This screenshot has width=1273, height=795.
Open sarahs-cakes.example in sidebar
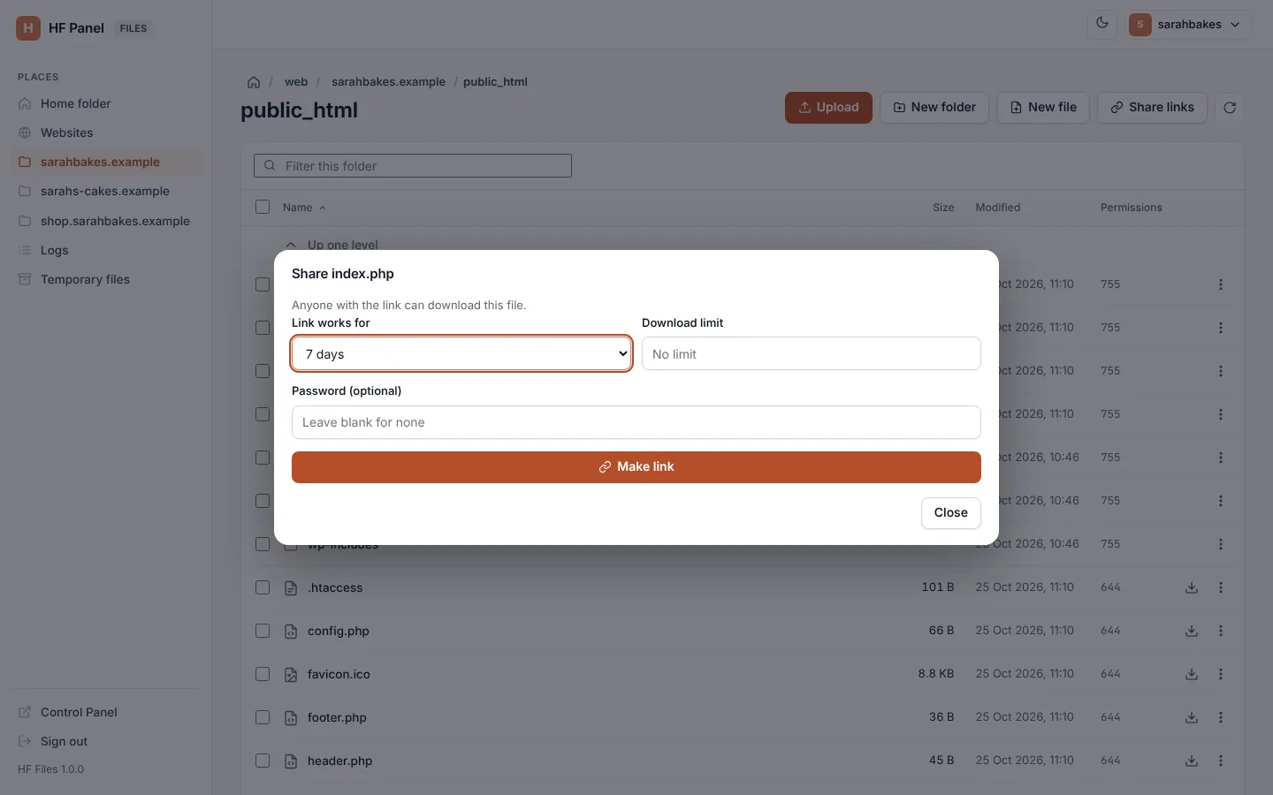[x=106, y=191]
